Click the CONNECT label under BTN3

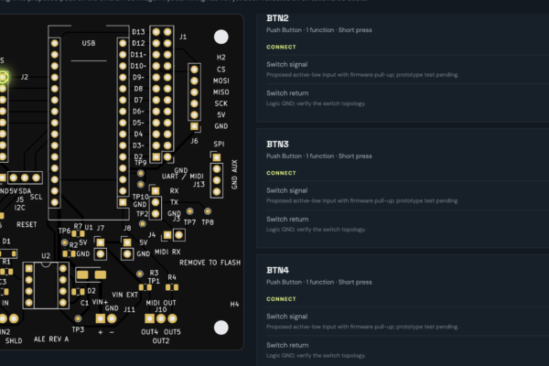(281, 173)
